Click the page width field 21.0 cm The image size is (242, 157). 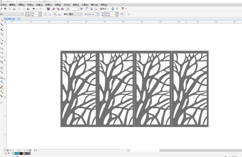point(33,13)
